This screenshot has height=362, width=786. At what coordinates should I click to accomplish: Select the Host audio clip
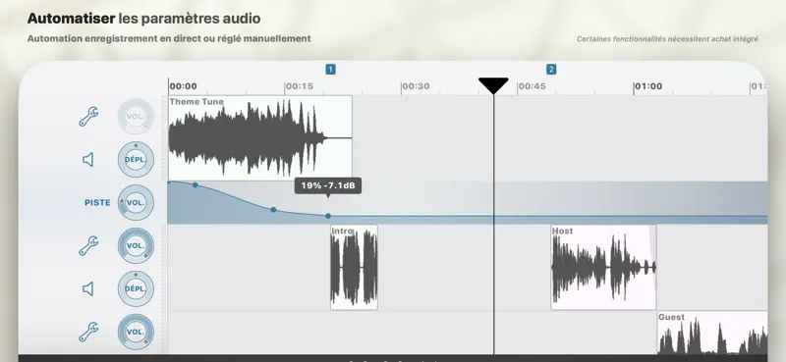point(603,268)
